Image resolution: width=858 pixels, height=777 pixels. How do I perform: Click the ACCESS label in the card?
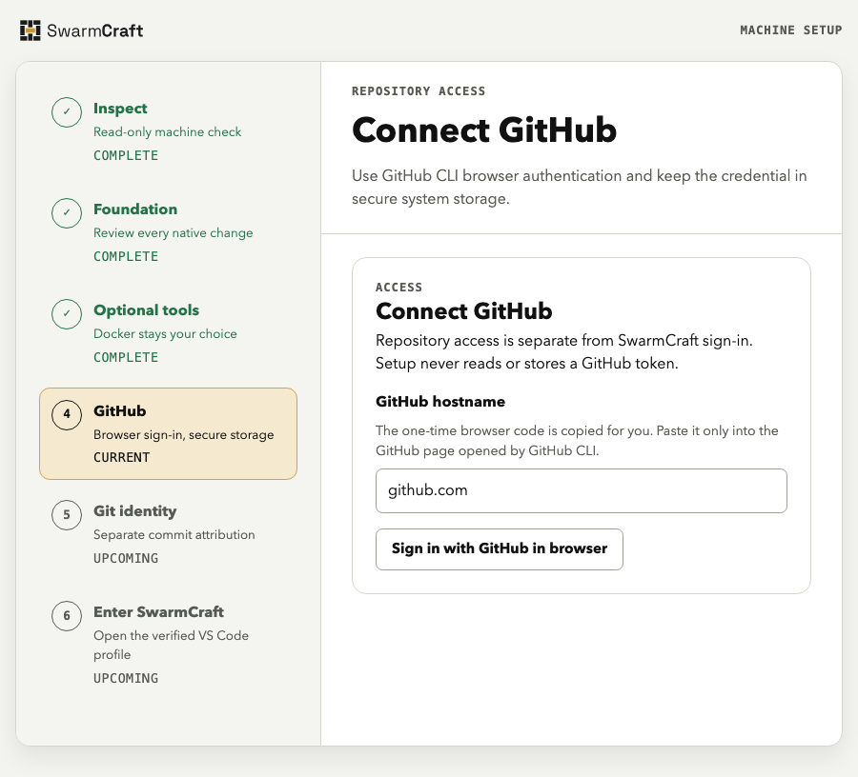[x=398, y=288]
